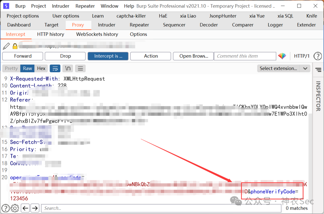Open the JsonpHunter tab
Viewport: 324px width, 214px height.
(x=223, y=16)
